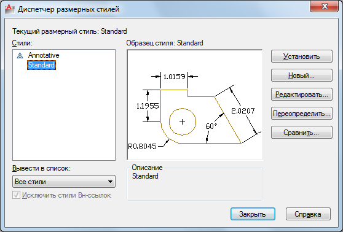The height and width of the screenshot is (232, 343).
Task: Click the Переопределить... button
Action: pyautogui.click(x=302, y=114)
